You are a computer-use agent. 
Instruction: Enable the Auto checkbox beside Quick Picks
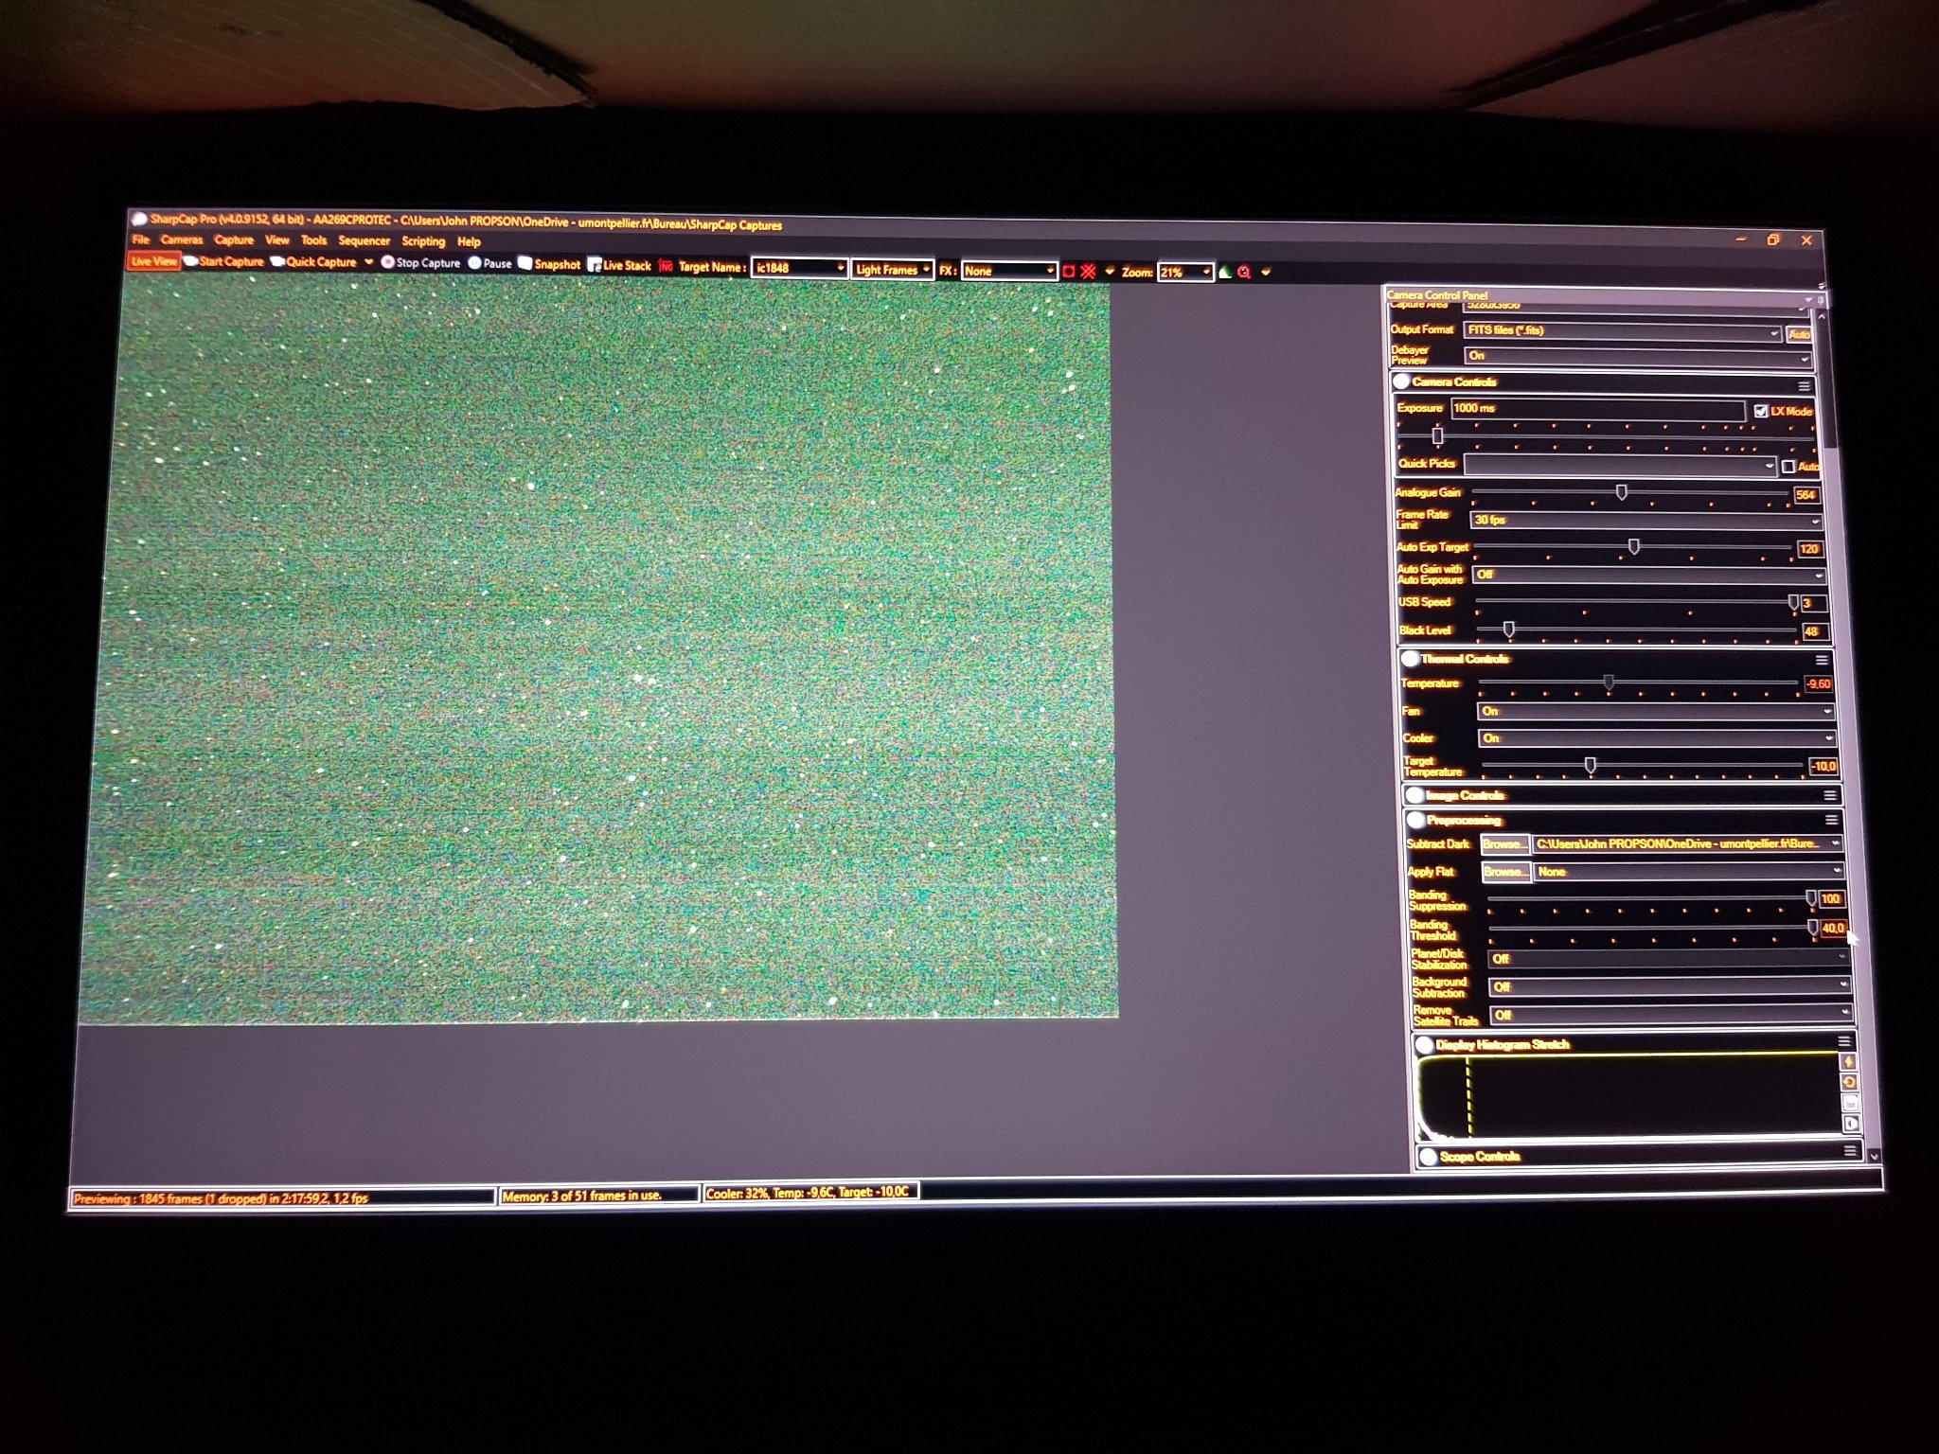[x=1788, y=467]
